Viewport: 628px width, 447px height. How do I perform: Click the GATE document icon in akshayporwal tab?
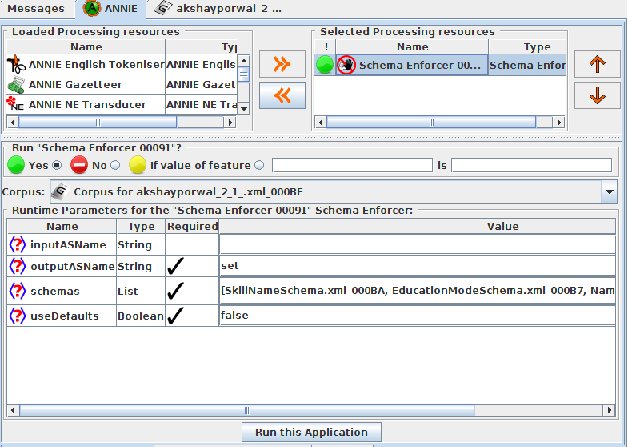[163, 8]
